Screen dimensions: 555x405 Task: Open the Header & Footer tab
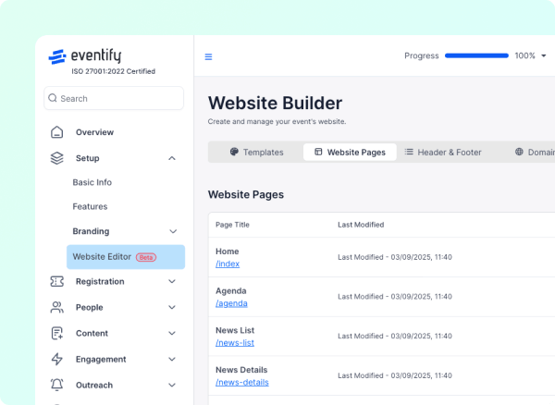[x=443, y=152]
